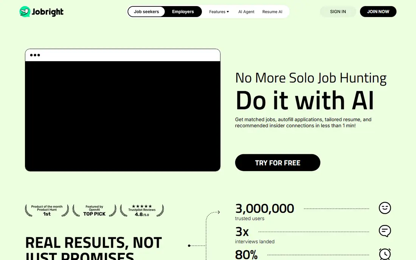Image resolution: width=416 pixels, height=260 pixels.
Task: Click the "No More Solo Job Hunting" heading
Action: [x=310, y=78]
